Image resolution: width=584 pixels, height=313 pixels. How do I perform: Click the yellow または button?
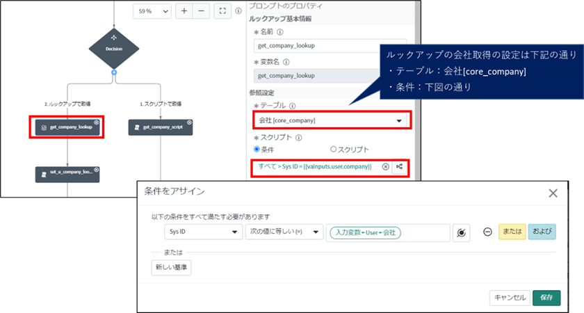512,232
